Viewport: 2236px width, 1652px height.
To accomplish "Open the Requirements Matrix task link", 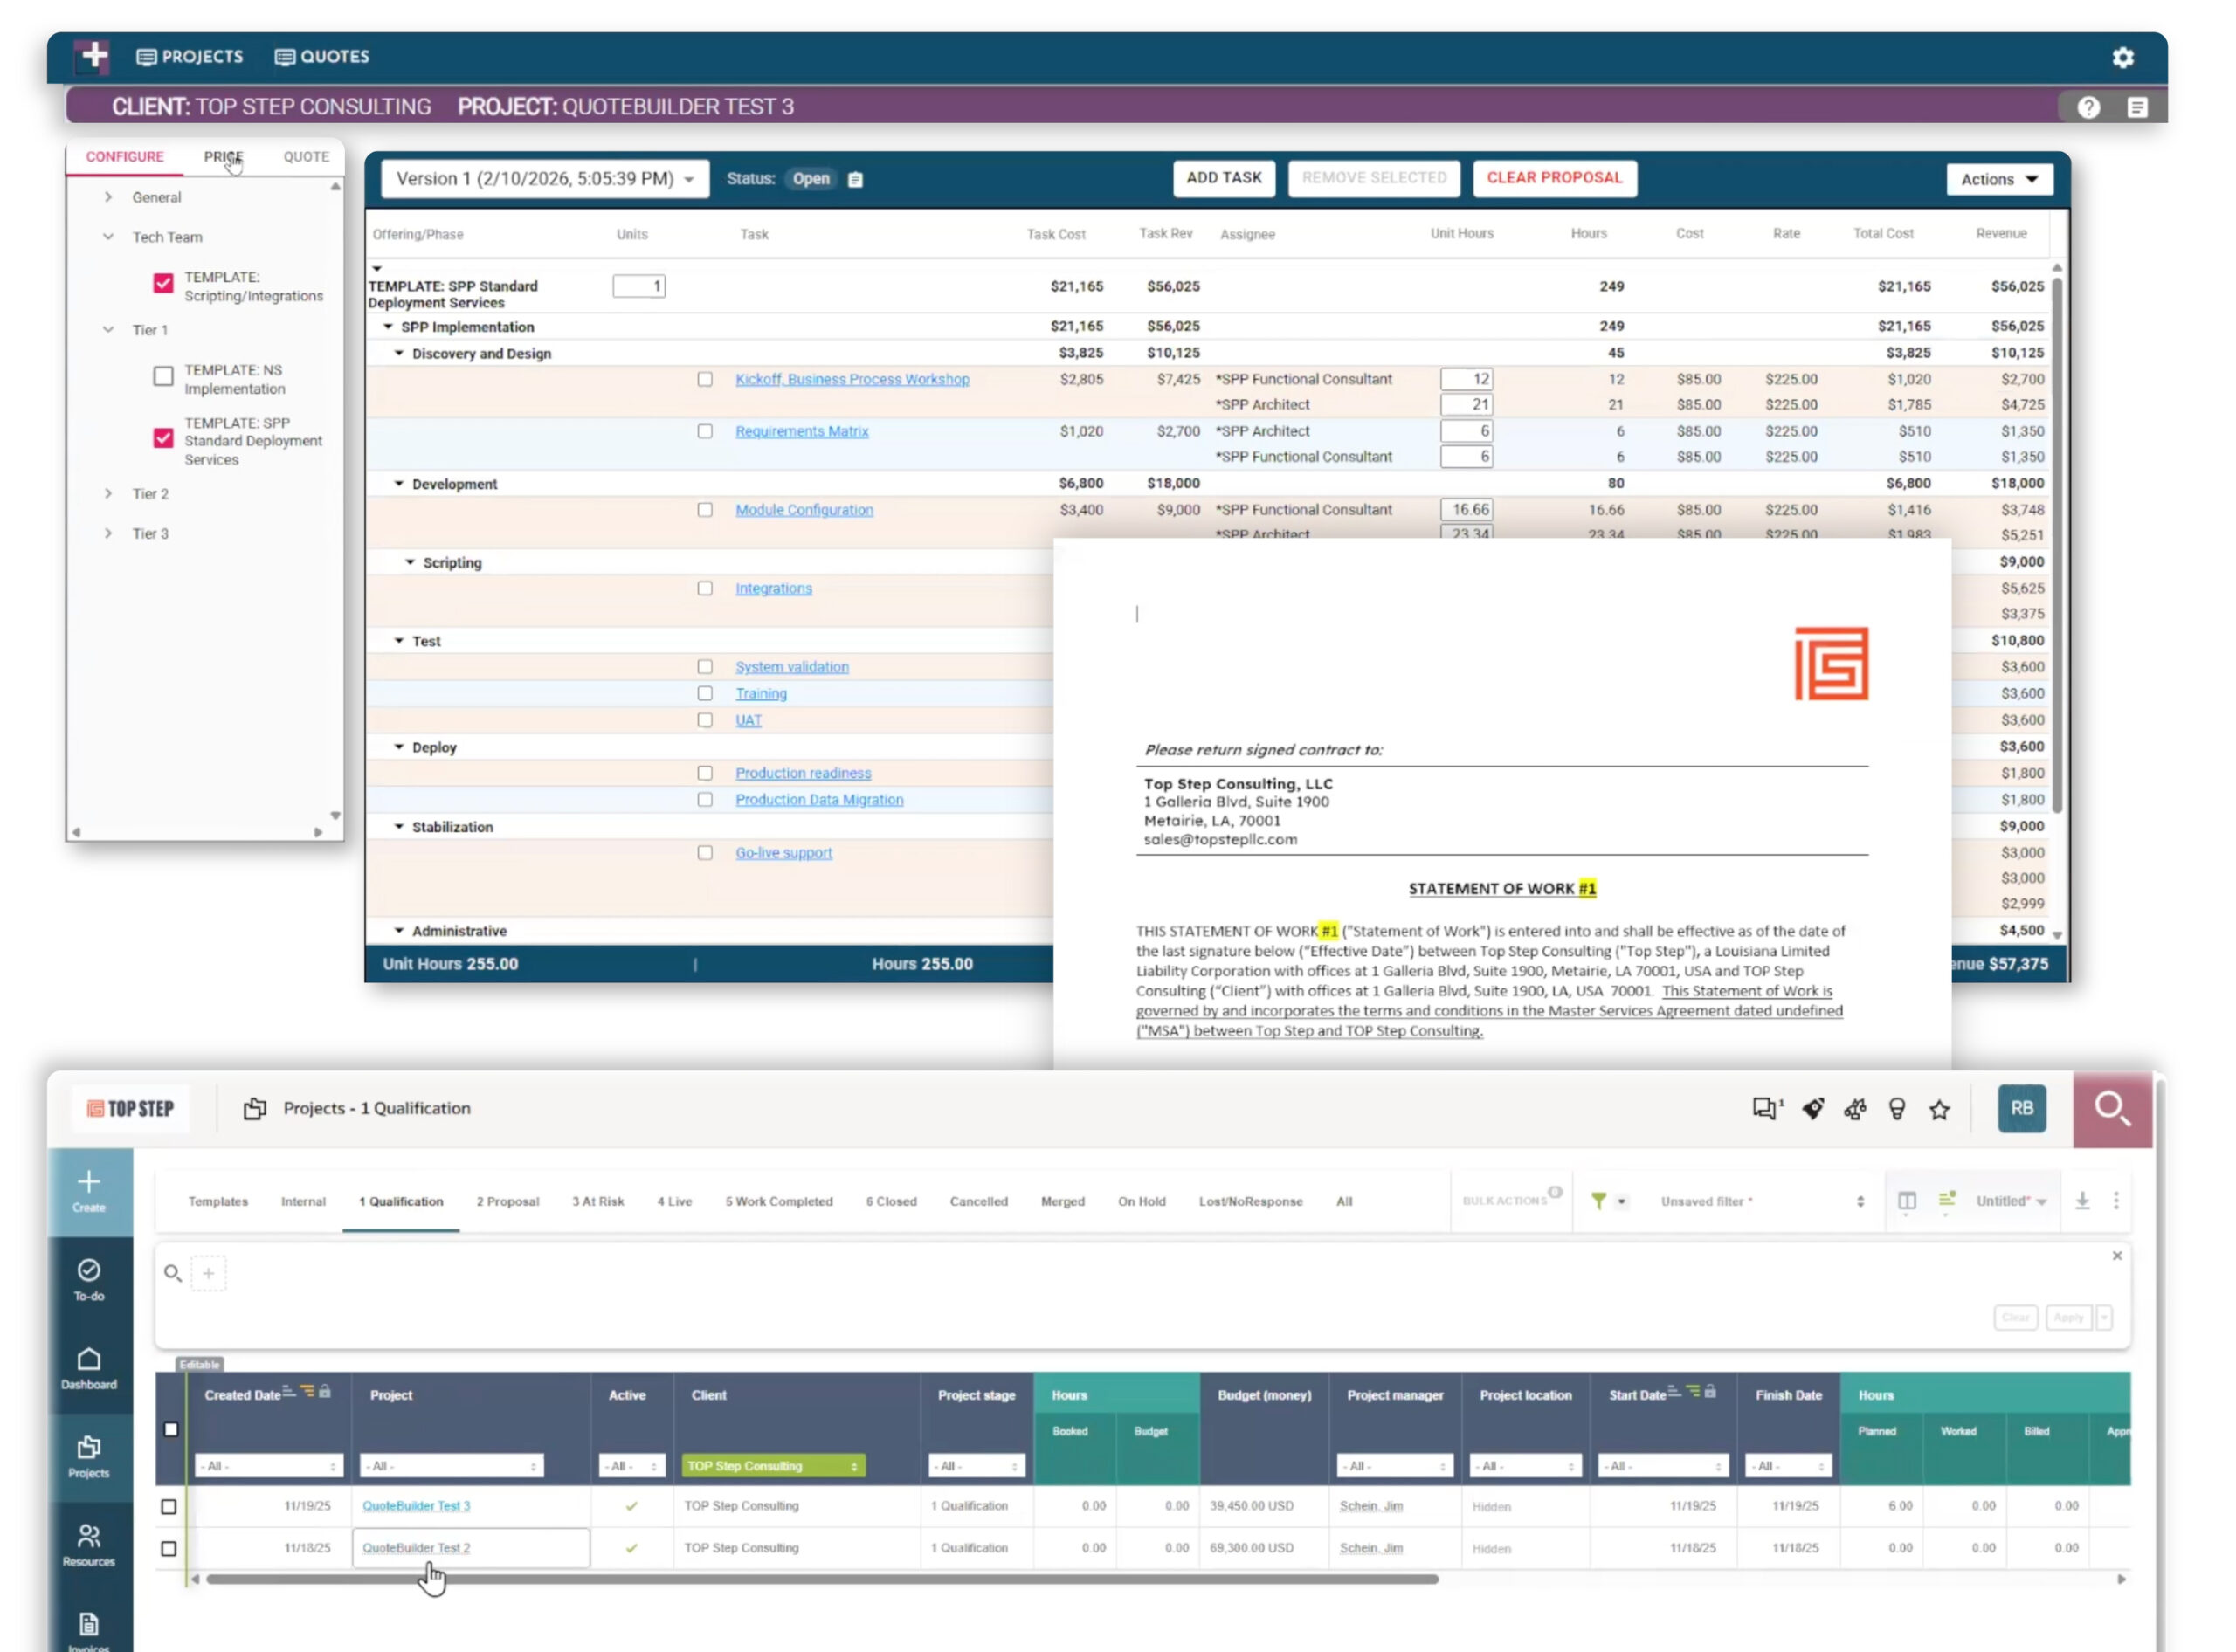I will point(801,431).
